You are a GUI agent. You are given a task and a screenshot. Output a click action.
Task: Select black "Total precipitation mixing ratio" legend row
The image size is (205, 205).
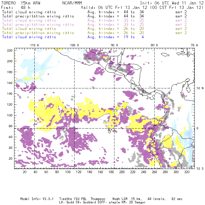coord(94,16)
